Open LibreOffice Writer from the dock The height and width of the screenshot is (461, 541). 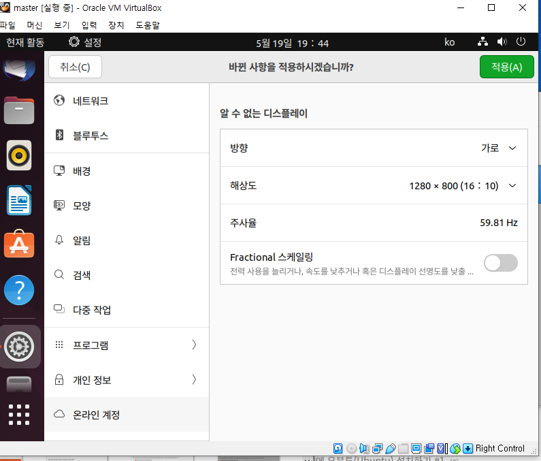coord(19,200)
